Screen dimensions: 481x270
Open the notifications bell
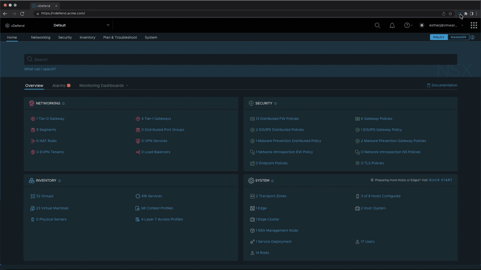pyautogui.click(x=392, y=25)
